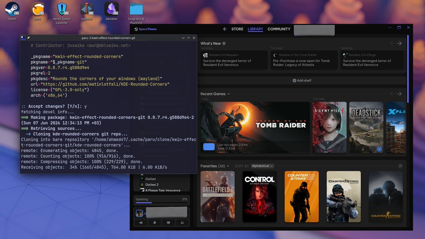Screen dimensions: 425x239
Task: Click the Steam profile avatar
Action: coord(140,213)
